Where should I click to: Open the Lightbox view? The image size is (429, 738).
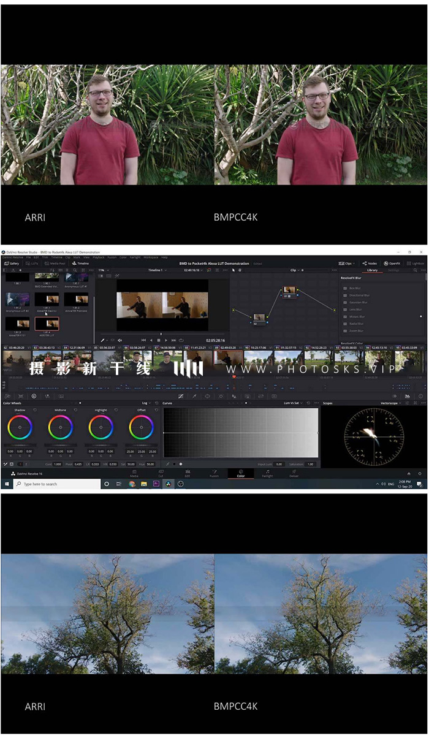[416, 264]
